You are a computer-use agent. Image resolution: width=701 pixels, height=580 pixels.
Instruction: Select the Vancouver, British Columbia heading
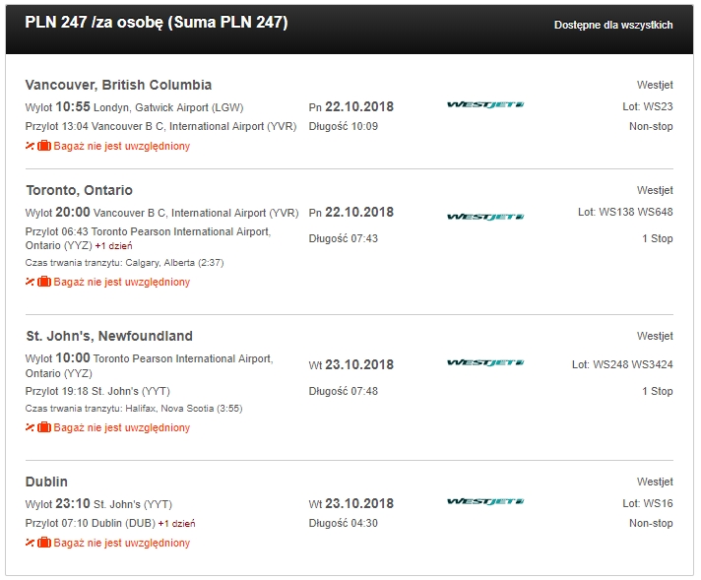[x=118, y=85]
